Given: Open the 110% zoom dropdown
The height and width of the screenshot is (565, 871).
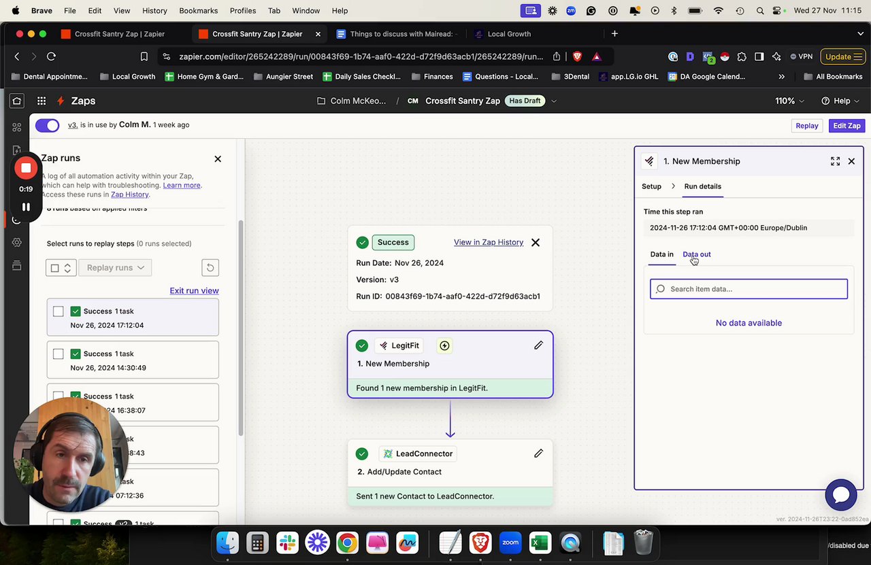Looking at the screenshot, I should (x=790, y=101).
